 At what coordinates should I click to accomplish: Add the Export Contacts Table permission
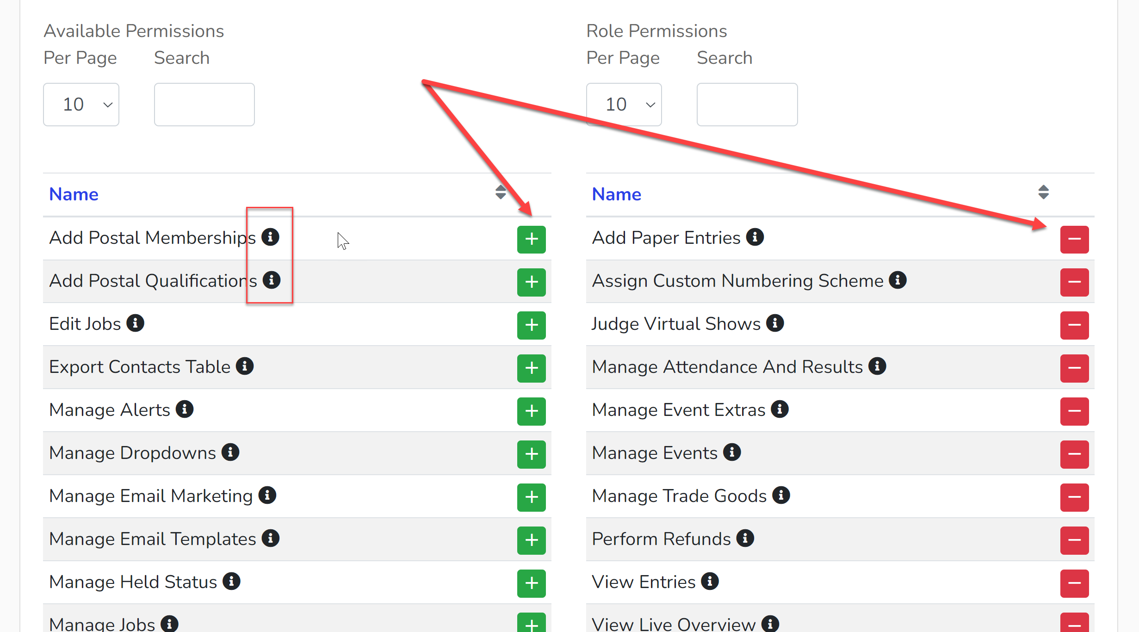531,368
